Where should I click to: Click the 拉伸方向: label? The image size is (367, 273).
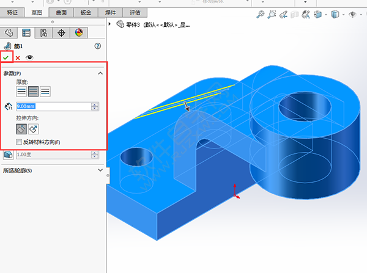[27, 118]
